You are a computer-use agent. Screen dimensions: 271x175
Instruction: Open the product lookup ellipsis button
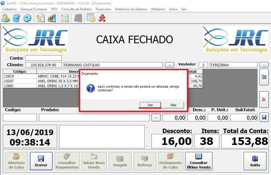(156, 117)
